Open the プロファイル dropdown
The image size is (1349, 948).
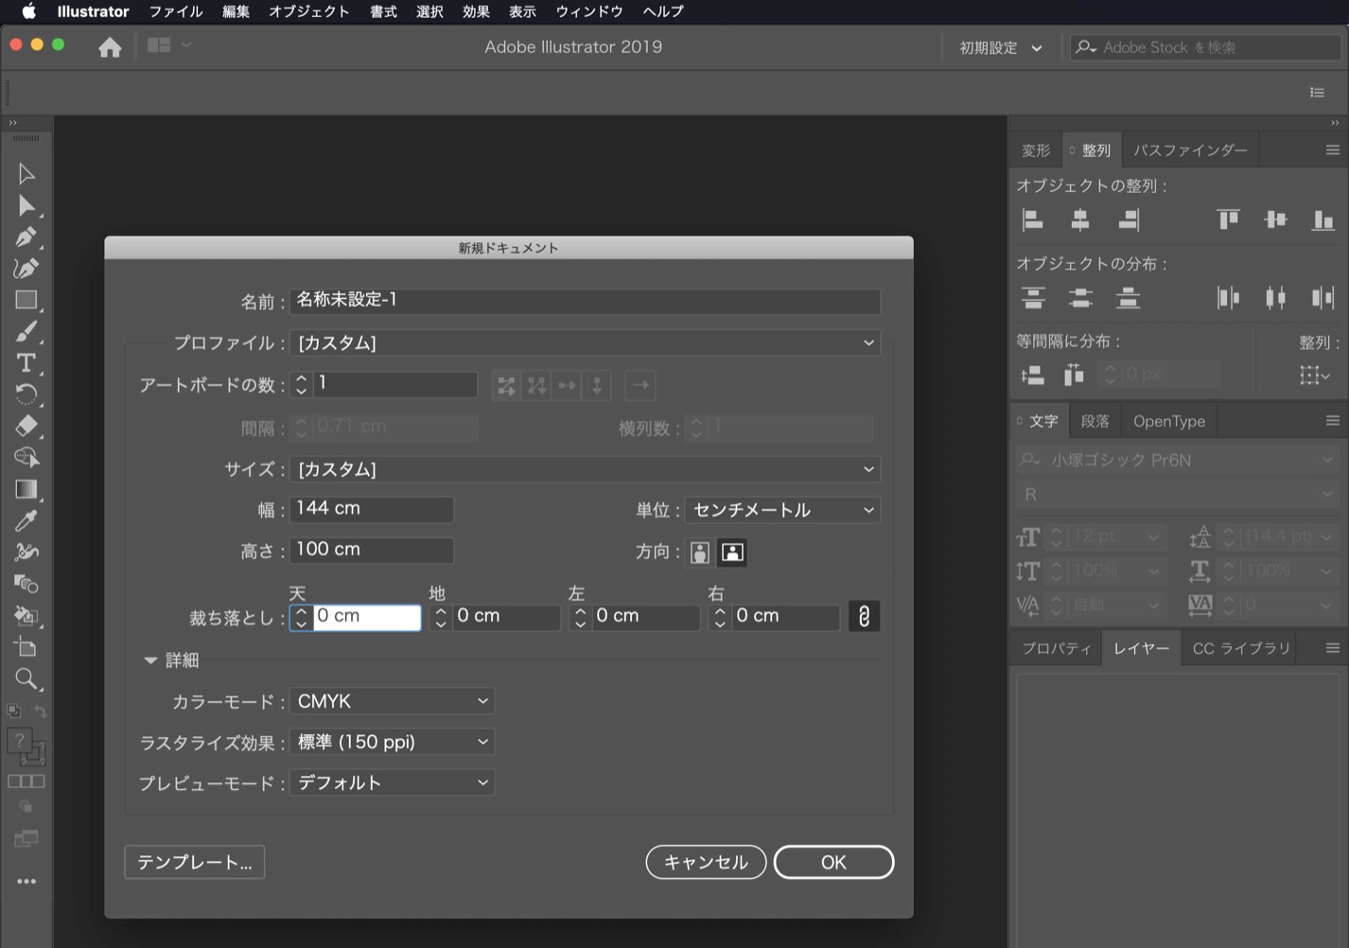point(585,342)
